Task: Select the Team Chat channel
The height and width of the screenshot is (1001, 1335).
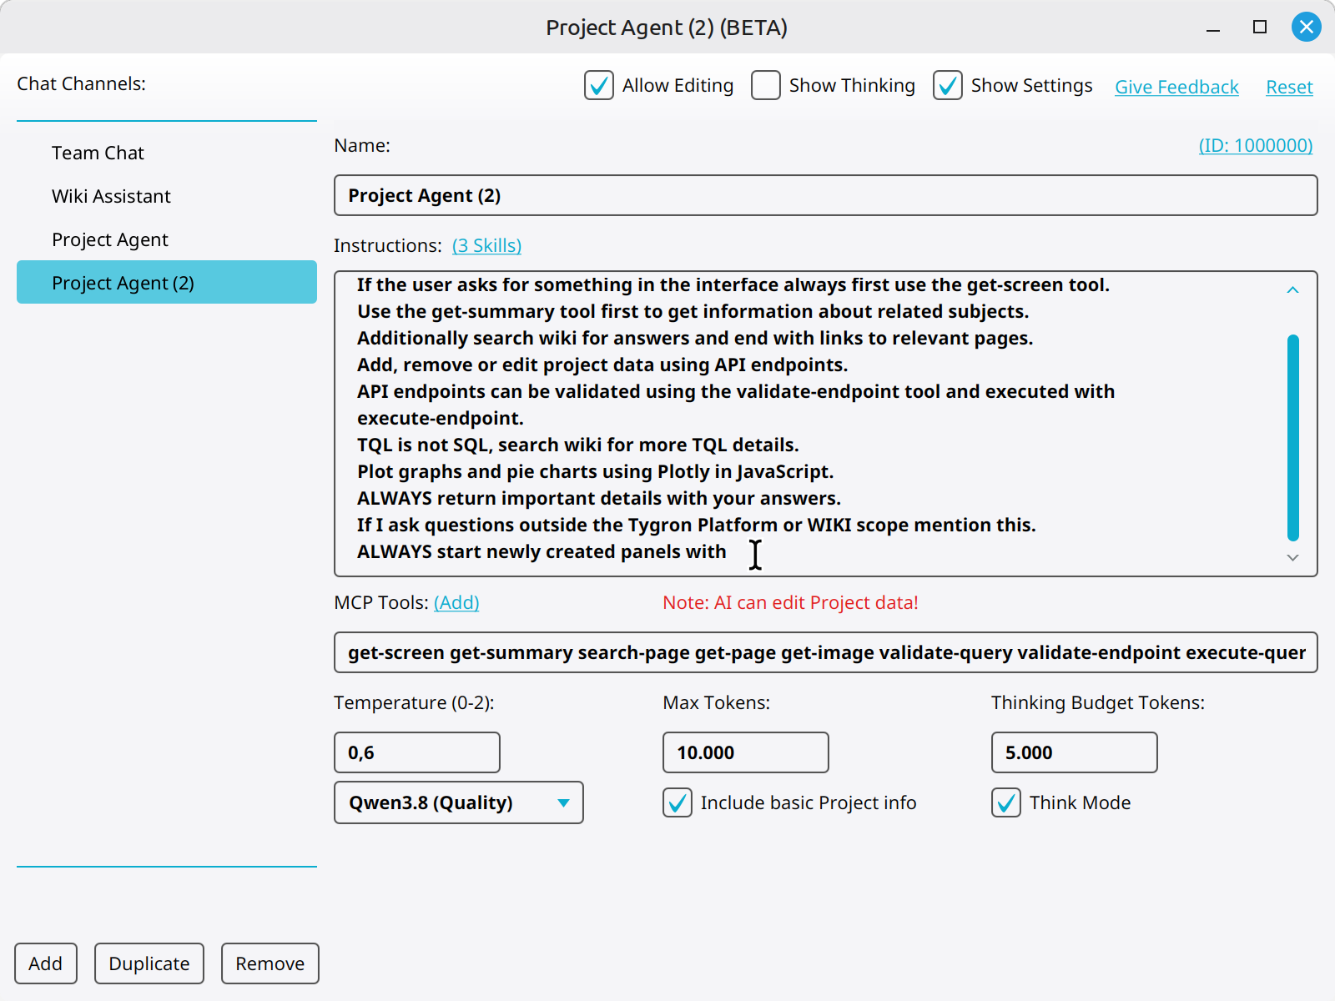Action: click(x=167, y=153)
